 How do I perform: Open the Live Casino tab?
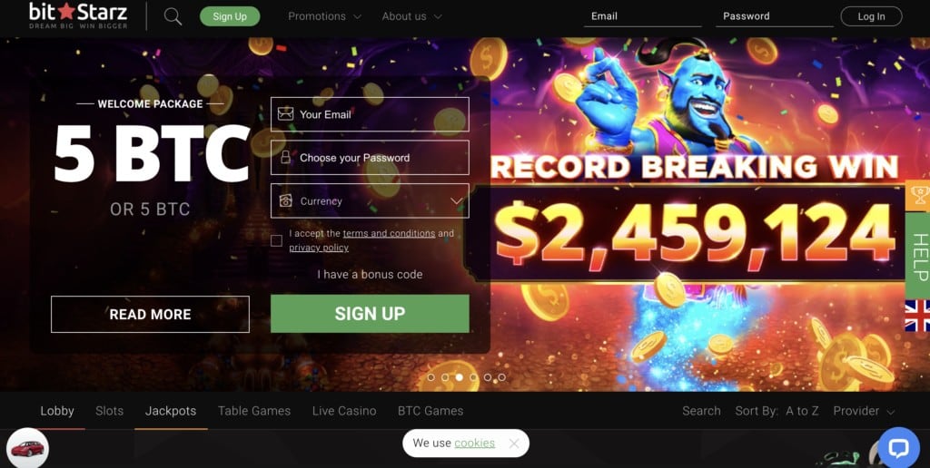pos(344,411)
